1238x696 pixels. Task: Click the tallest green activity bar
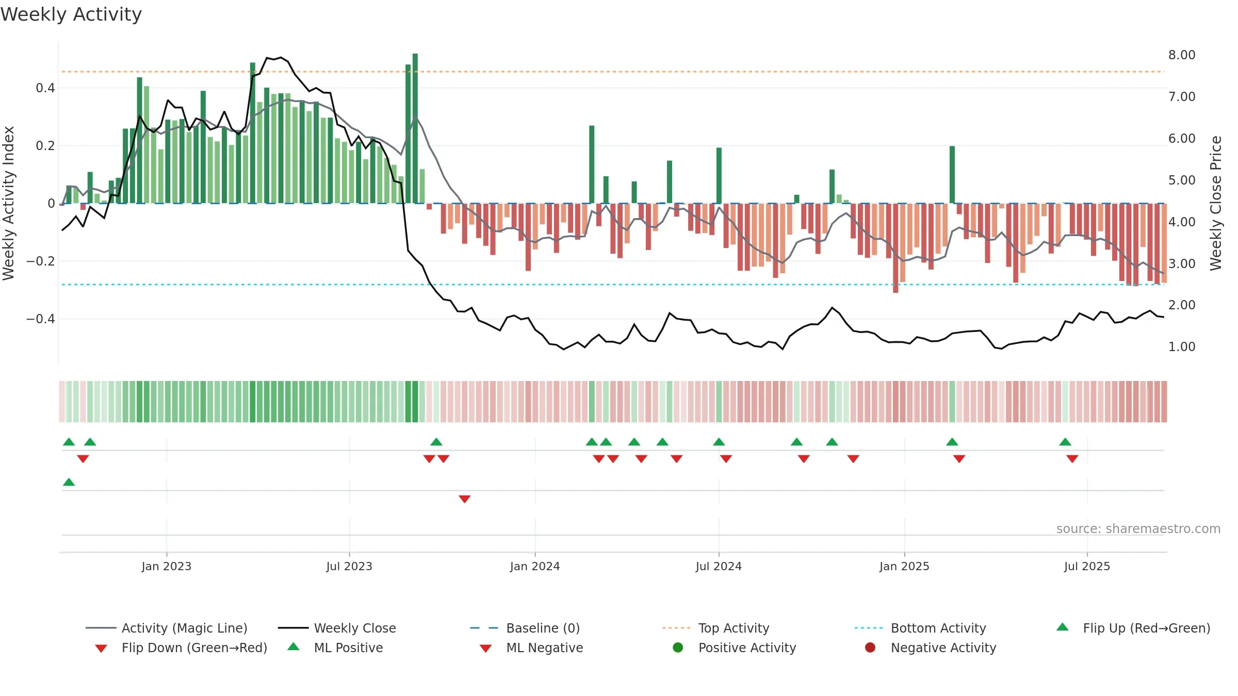415,128
